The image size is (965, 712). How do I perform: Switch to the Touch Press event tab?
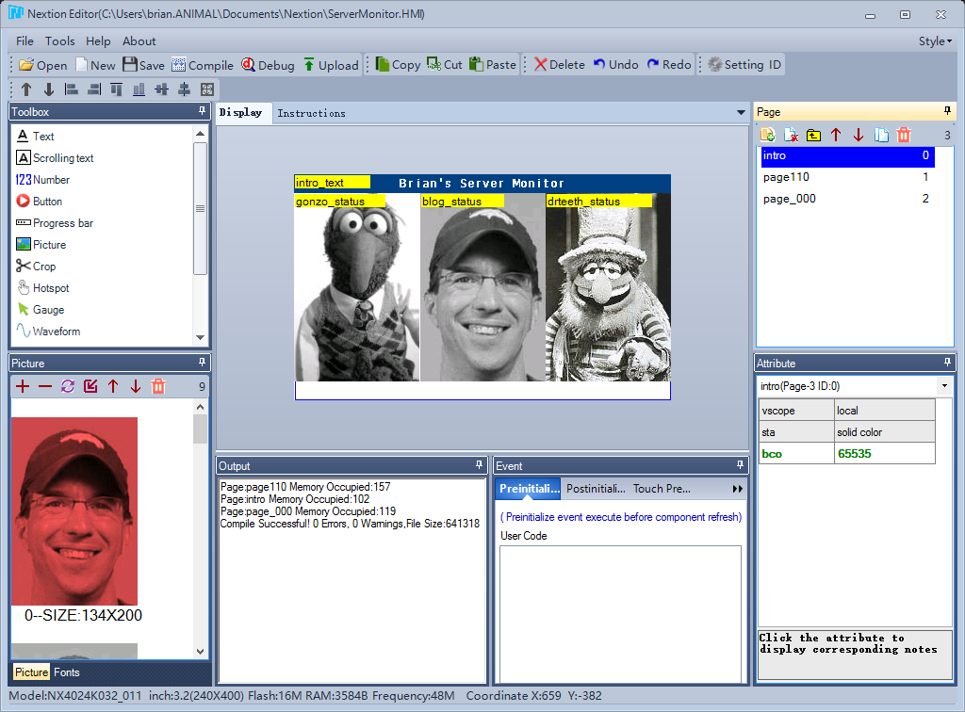[x=662, y=489]
